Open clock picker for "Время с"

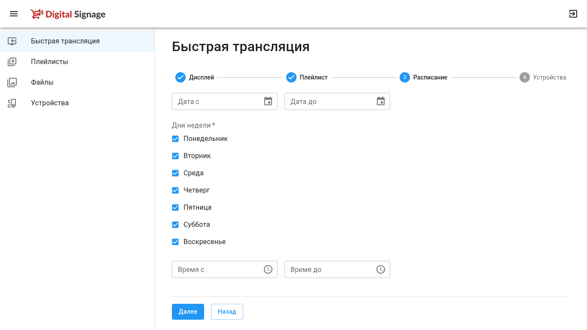coord(268,269)
